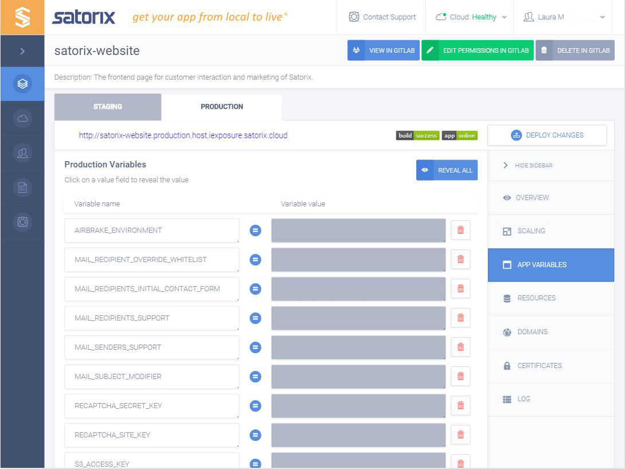Click the S3_ACCESS_KEY variable name field
Image resolution: width=625 pixels, height=469 pixels.
tap(152, 463)
